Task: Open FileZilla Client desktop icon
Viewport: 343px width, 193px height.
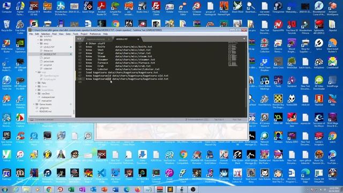Action: point(156,9)
